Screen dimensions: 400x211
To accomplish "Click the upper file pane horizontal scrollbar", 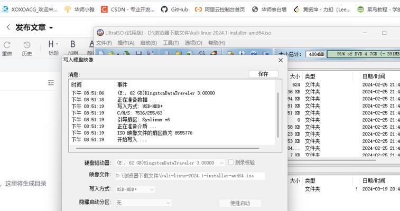I will (x=332, y=160).
